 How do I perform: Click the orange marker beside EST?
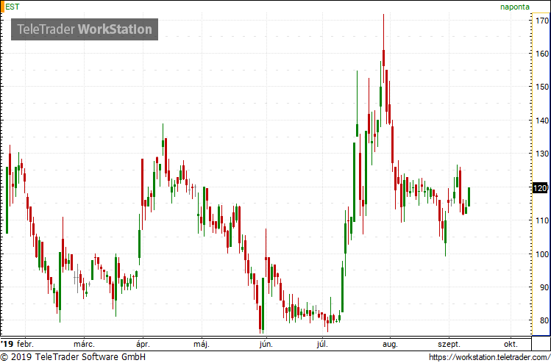[x=1, y=7]
